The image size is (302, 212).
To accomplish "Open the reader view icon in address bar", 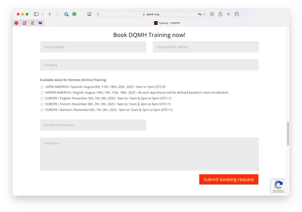I will [98, 14].
